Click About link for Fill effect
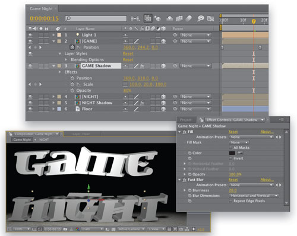 267,132
